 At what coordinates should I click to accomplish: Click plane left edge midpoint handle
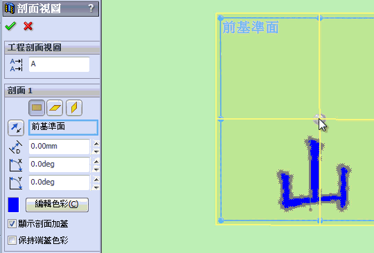(x=221, y=119)
